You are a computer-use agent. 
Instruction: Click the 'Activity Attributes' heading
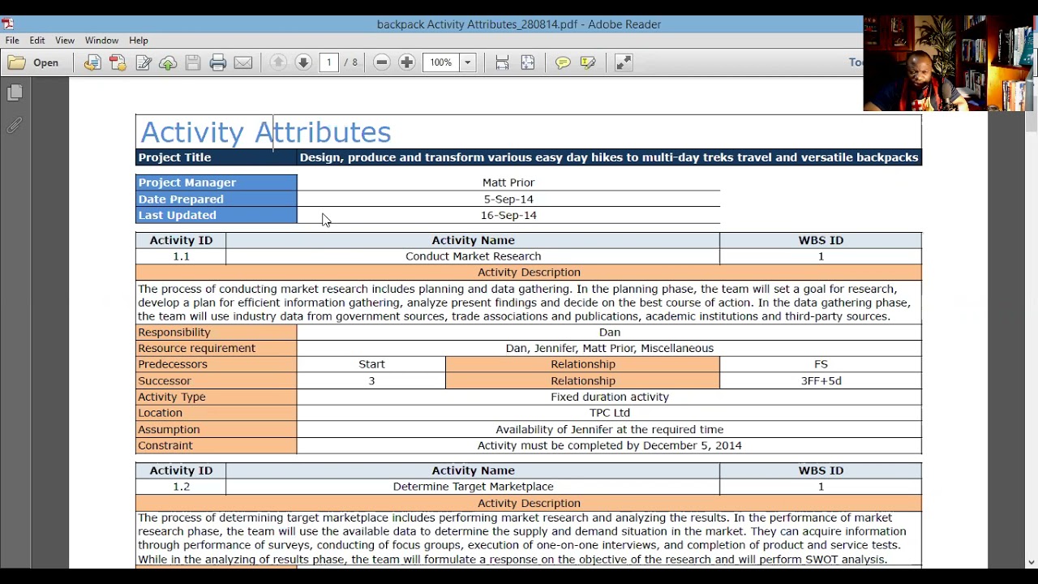click(x=266, y=132)
